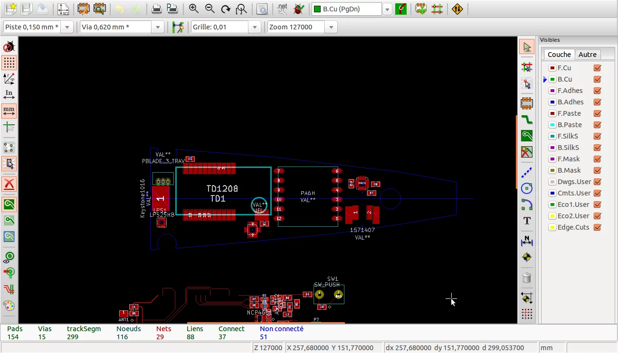
Task: Choose the delete items trash tool
Action: pos(527,278)
